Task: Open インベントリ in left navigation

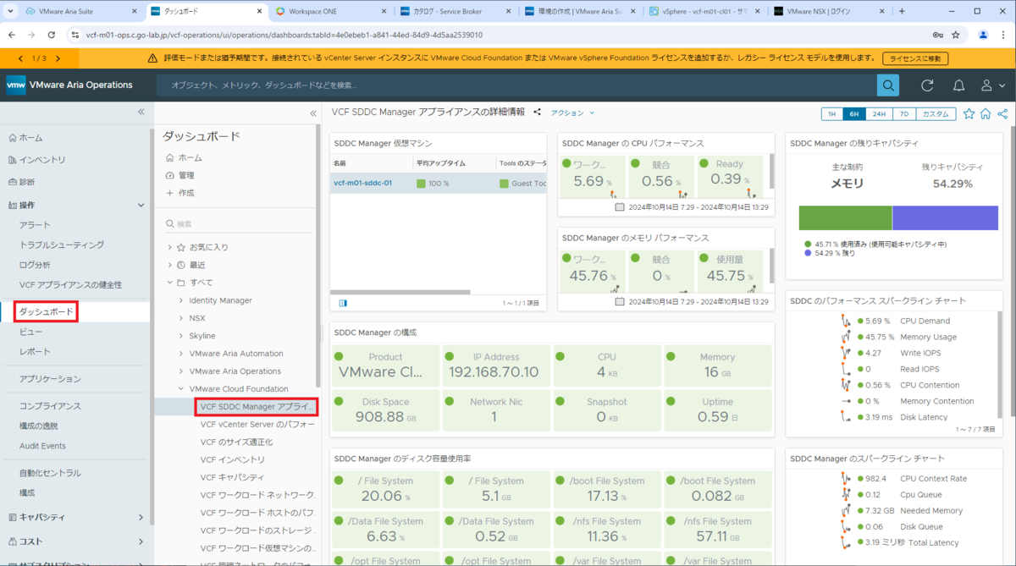Action: coord(42,160)
